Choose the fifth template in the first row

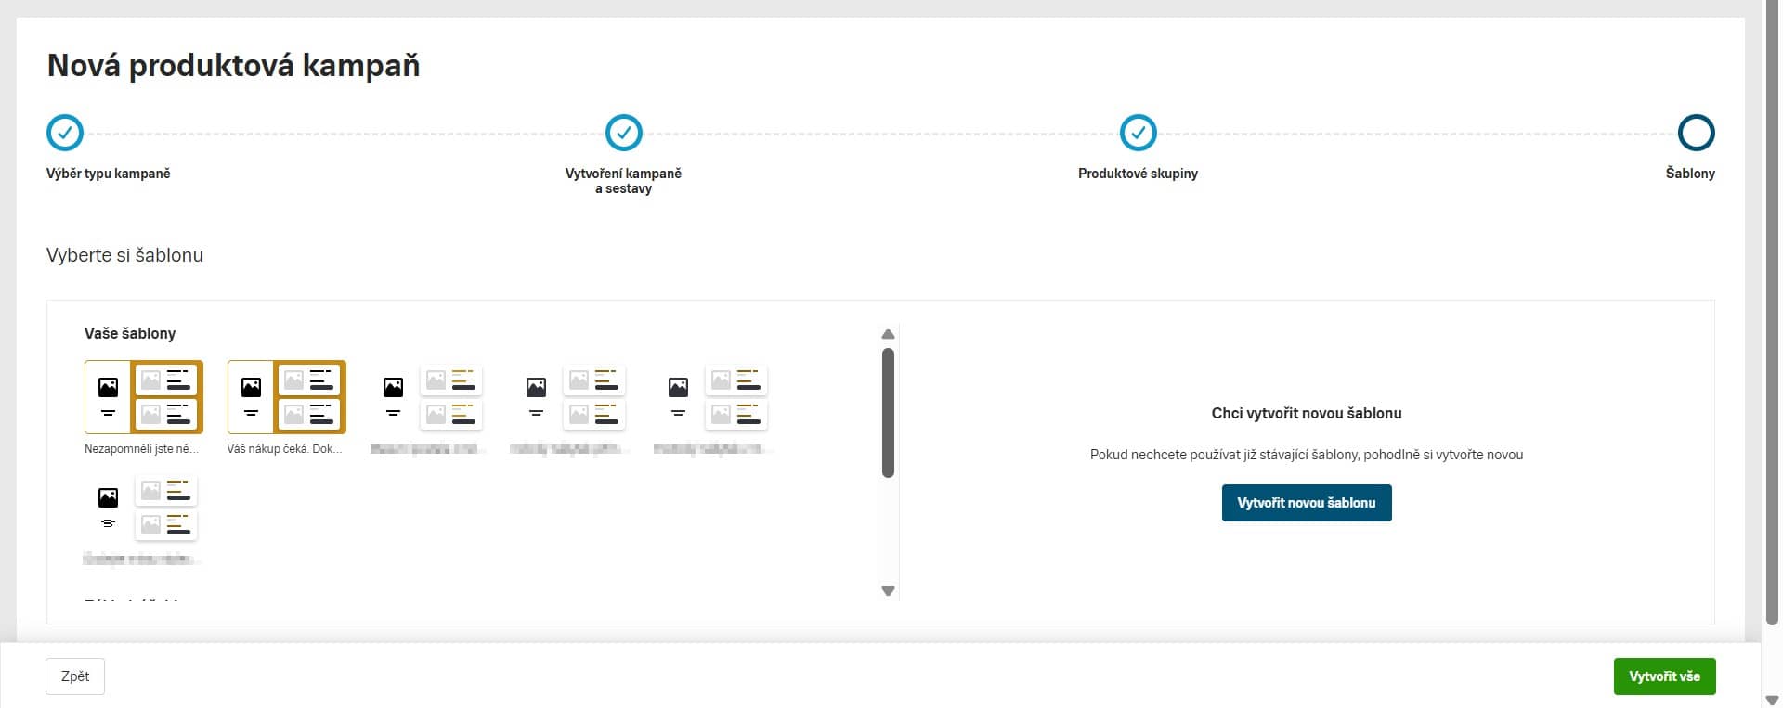coord(716,397)
